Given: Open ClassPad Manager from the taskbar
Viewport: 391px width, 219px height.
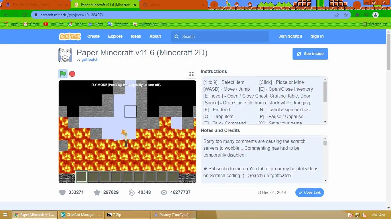Looking at the screenshot, I should 81,215.
